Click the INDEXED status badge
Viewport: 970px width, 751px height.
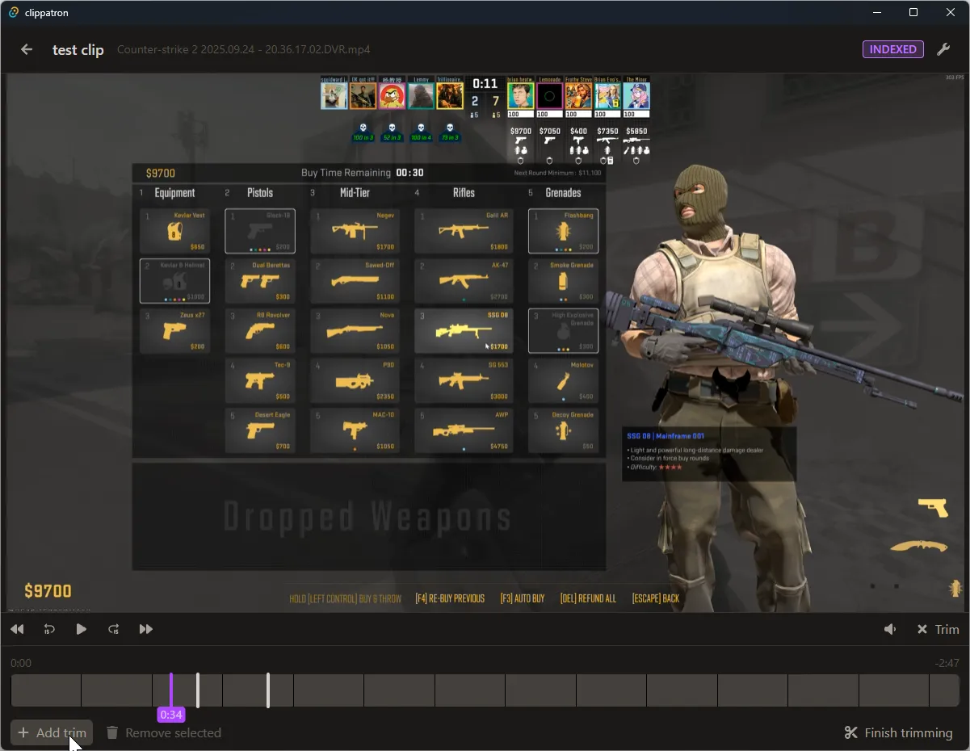(893, 49)
